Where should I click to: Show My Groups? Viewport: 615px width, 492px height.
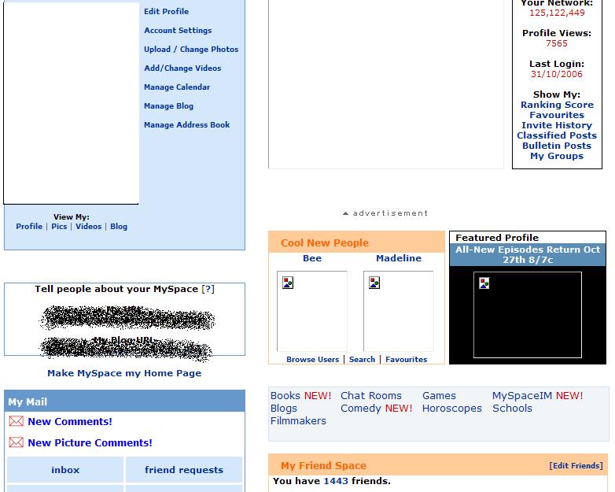[x=557, y=156]
